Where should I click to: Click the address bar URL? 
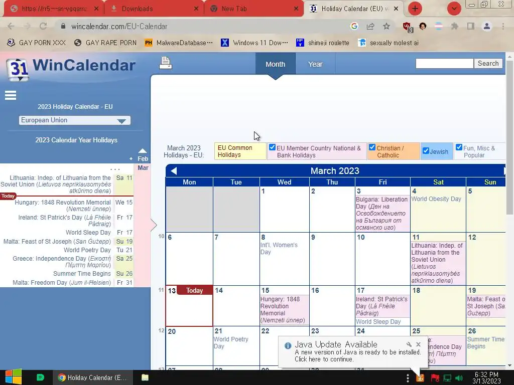click(x=119, y=26)
